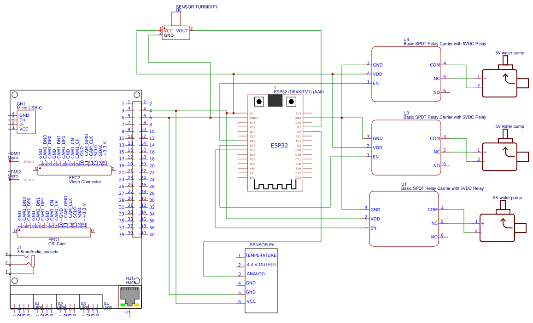This screenshot has width=533, height=323.
Task: Click the 'ESP32 (DEVKITV1) (AA0)' designator text
Action: (x=299, y=92)
